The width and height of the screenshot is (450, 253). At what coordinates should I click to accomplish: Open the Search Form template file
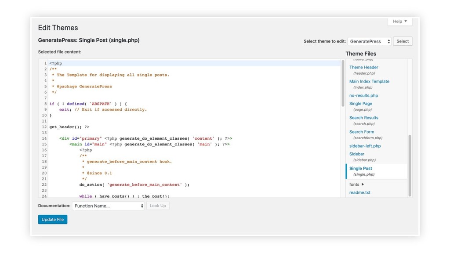(x=362, y=132)
